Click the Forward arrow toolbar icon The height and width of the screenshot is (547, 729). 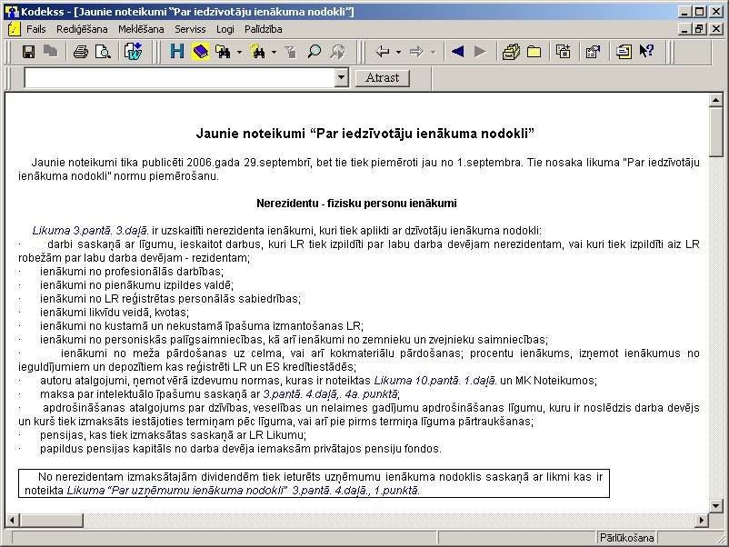coord(417,52)
